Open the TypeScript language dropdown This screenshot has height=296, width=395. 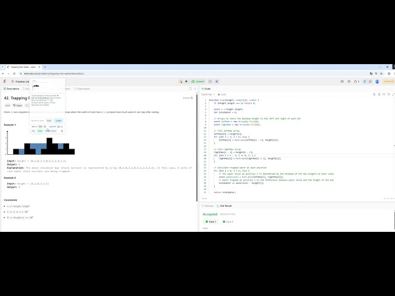click(208, 94)
